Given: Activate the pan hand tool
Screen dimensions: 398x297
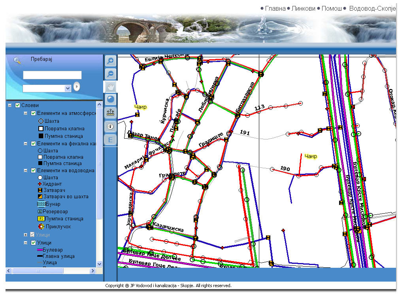Looking at the screenshot, I should coord(110,86).
